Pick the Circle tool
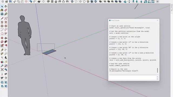Screen dimensions: 173x97 coord(2,26)
